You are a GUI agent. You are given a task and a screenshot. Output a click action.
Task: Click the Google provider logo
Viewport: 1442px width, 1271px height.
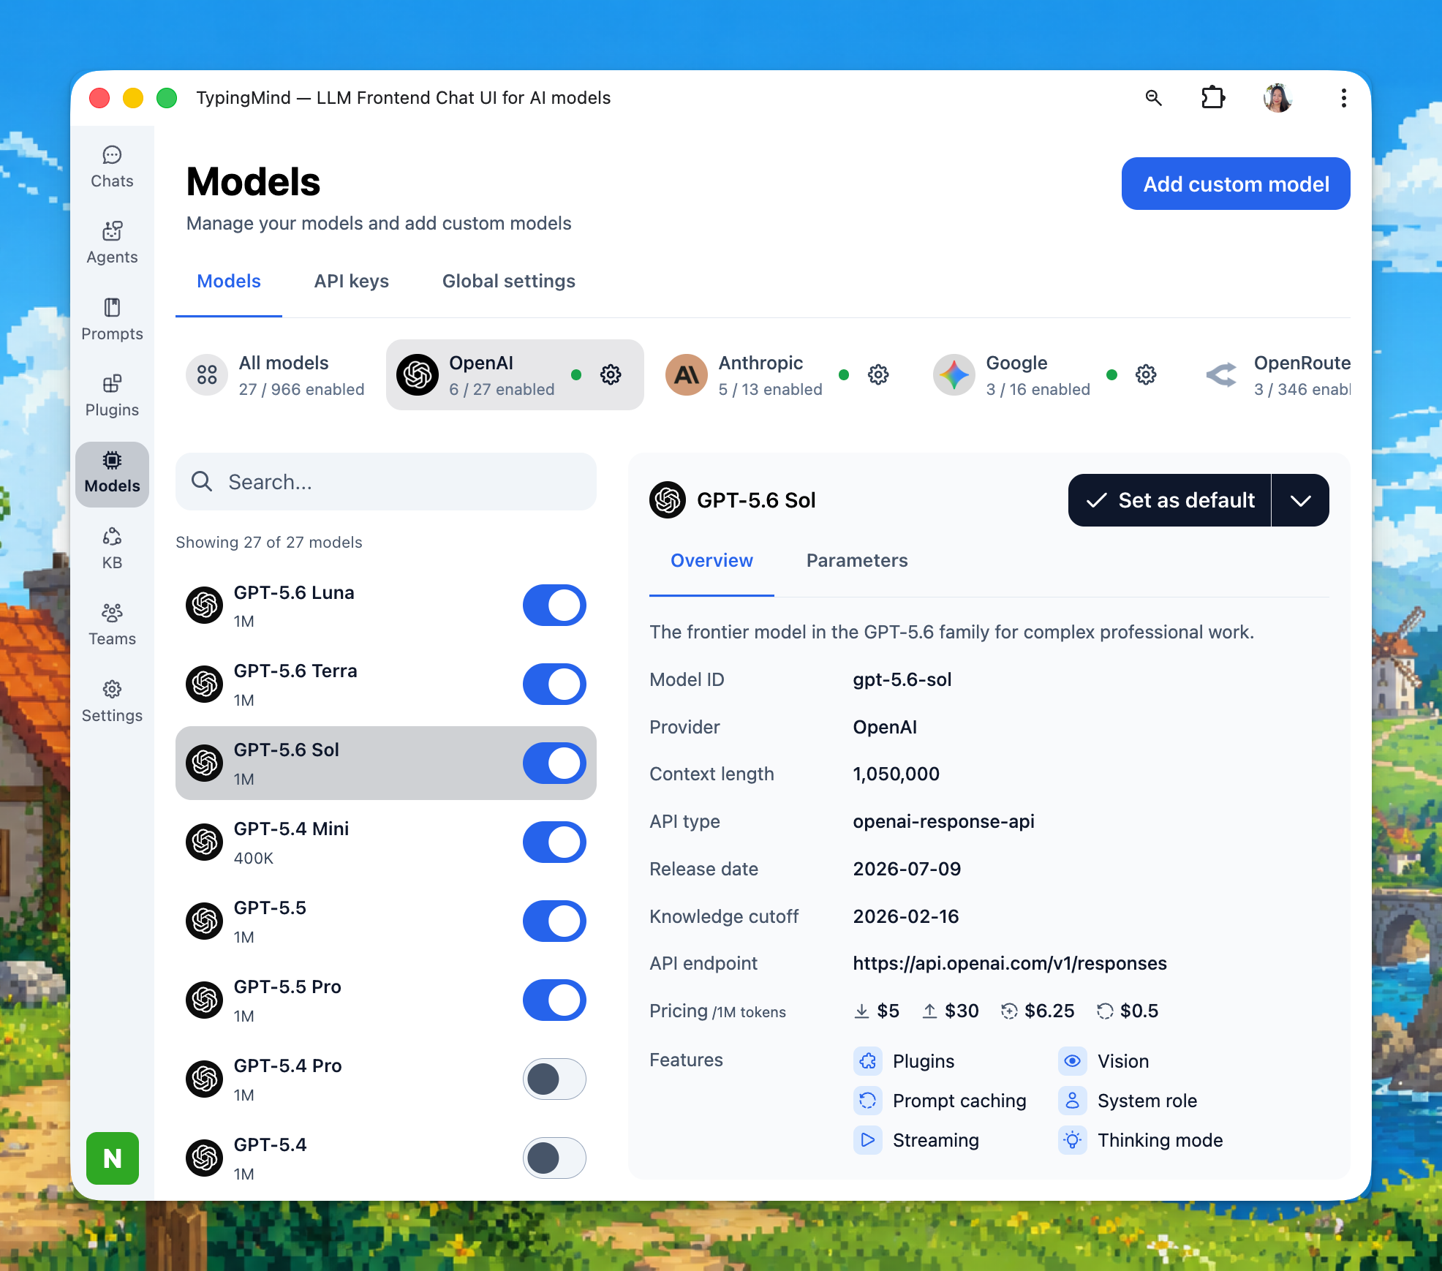[x=954, y=375]
